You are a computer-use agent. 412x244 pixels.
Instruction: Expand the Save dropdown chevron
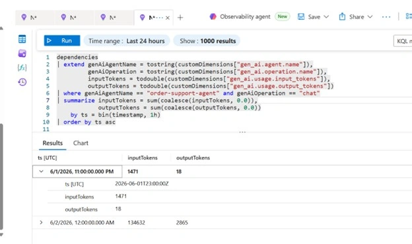pos(326,17)
